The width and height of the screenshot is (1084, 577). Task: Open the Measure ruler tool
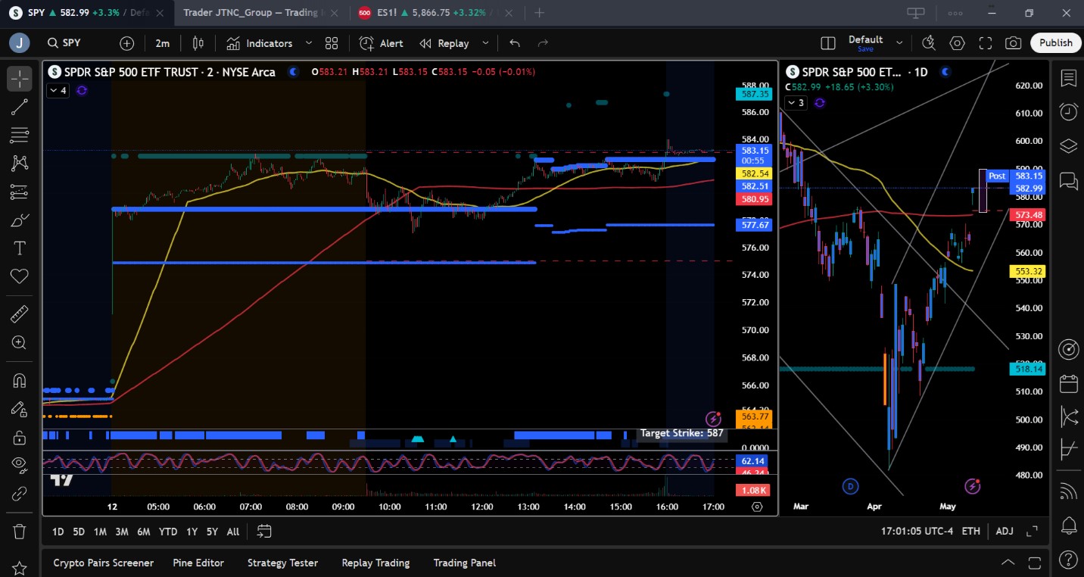coord(19,314)
